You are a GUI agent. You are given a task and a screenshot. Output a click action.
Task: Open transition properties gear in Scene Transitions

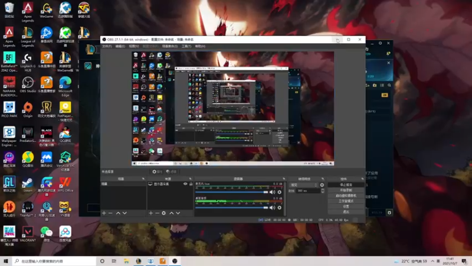(x=322, y=185)
